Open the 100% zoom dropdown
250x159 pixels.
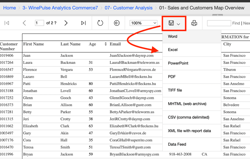click(x=143, y=23)
